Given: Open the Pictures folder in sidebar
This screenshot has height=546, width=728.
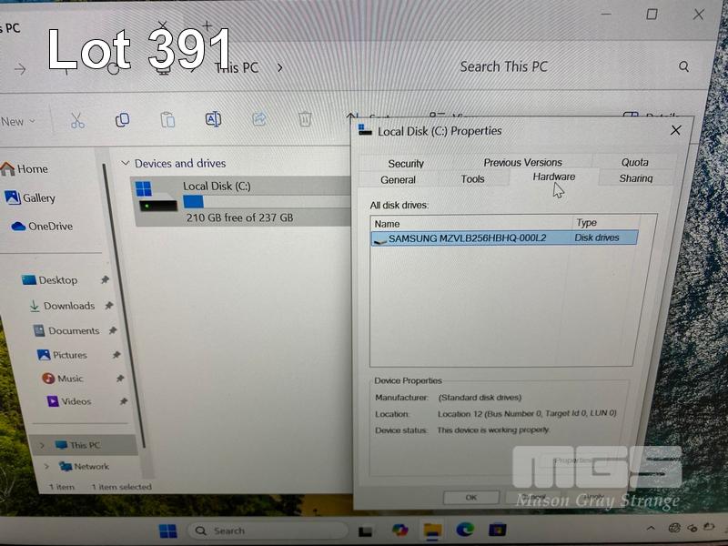Looking at the screenshot, I should click(69, 355).
